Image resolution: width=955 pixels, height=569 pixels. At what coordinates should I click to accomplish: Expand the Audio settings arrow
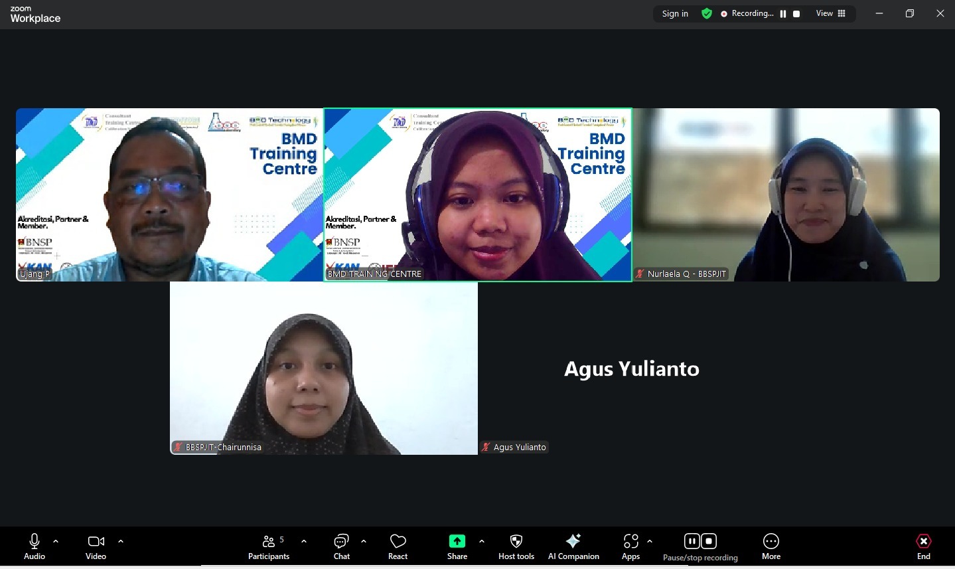pos(56,541)
